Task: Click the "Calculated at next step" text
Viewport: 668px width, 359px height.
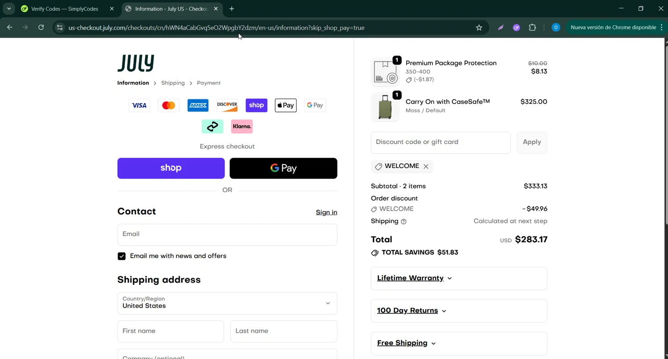Action: coord(510,221)
